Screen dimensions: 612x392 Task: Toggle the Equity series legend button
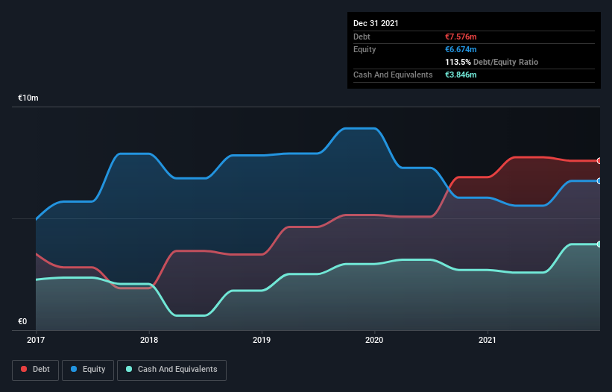coord(88,370)
